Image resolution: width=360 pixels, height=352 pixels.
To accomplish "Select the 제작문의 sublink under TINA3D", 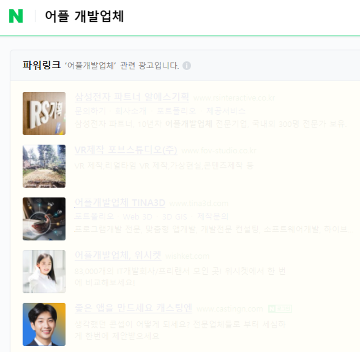I will coord(213,217).
